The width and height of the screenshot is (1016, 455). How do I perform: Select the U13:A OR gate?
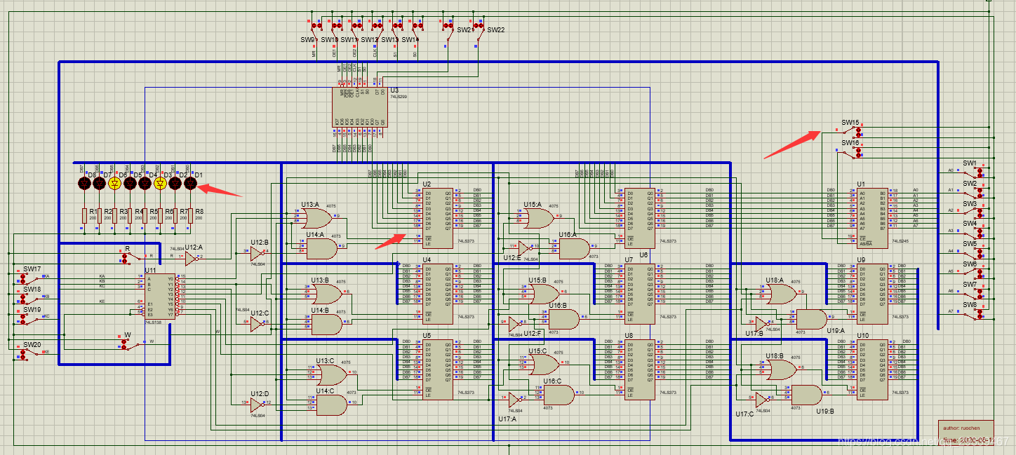point(318,217)
